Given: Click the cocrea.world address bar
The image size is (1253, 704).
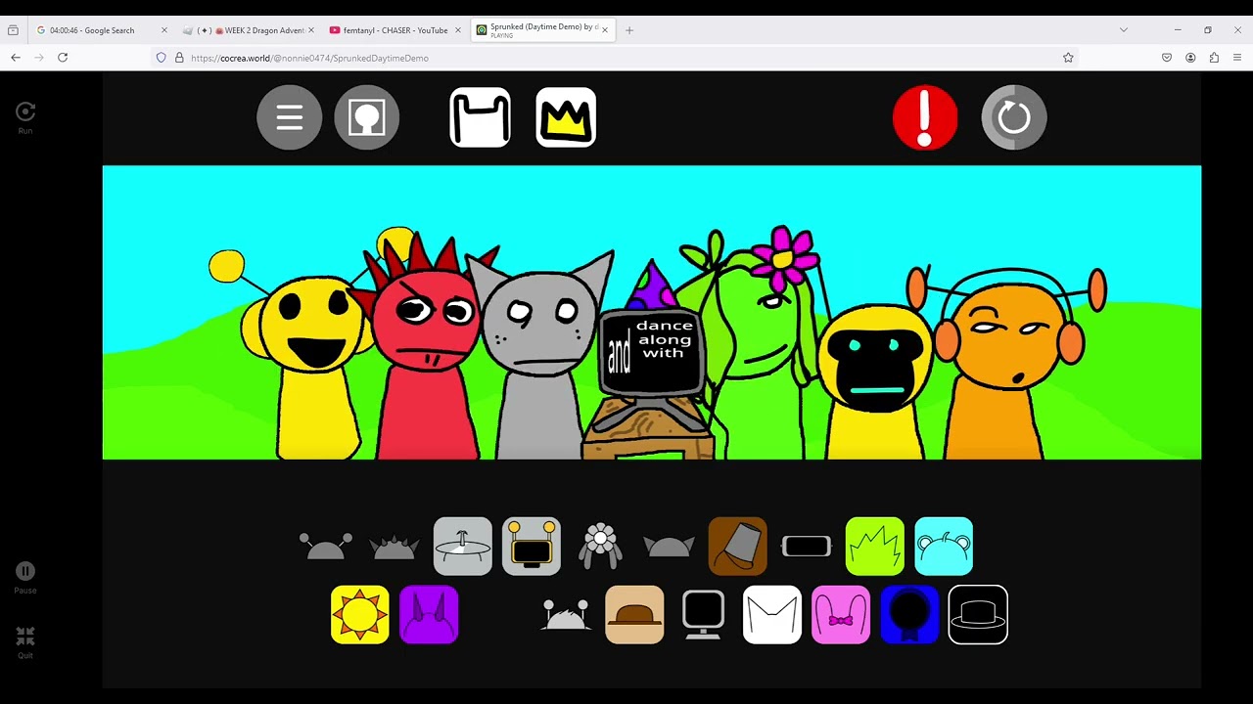Looking at the screenshot, I should pos(617,58).
